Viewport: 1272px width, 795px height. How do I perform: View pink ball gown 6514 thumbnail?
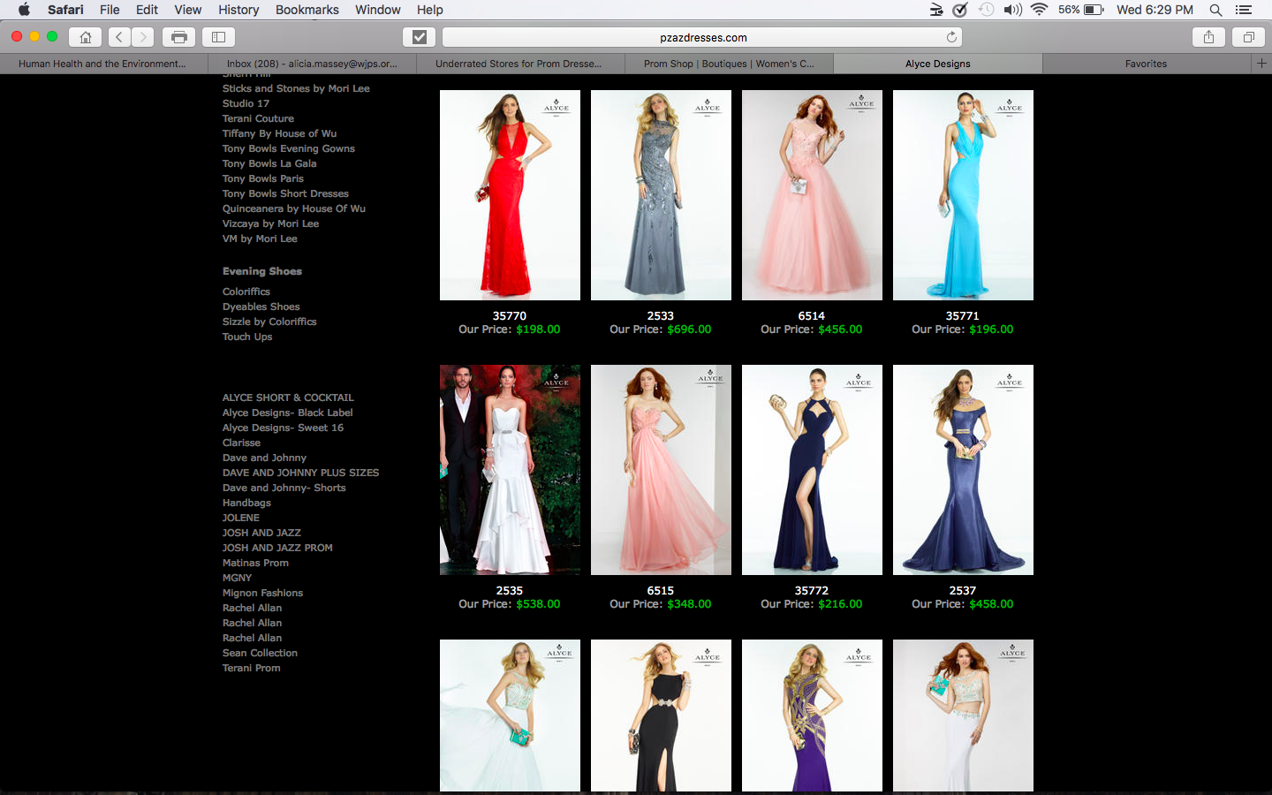point(812,195)
